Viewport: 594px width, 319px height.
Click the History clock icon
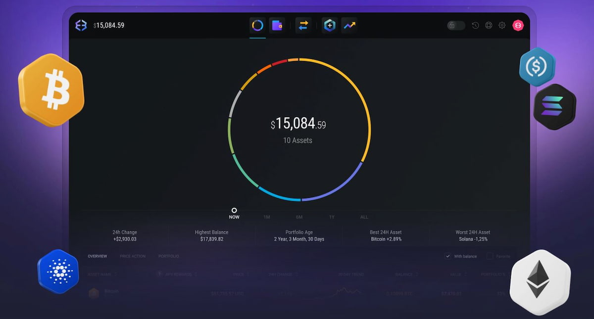(475, 25)
